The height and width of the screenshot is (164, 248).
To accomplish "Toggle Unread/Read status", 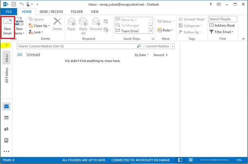I will [192, 20].
